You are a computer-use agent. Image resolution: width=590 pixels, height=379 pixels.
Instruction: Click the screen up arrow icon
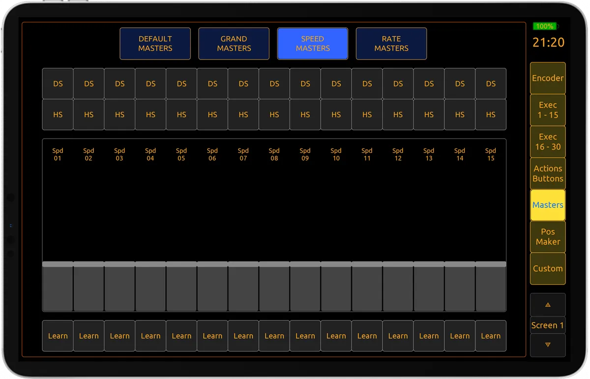coord(548,305)
